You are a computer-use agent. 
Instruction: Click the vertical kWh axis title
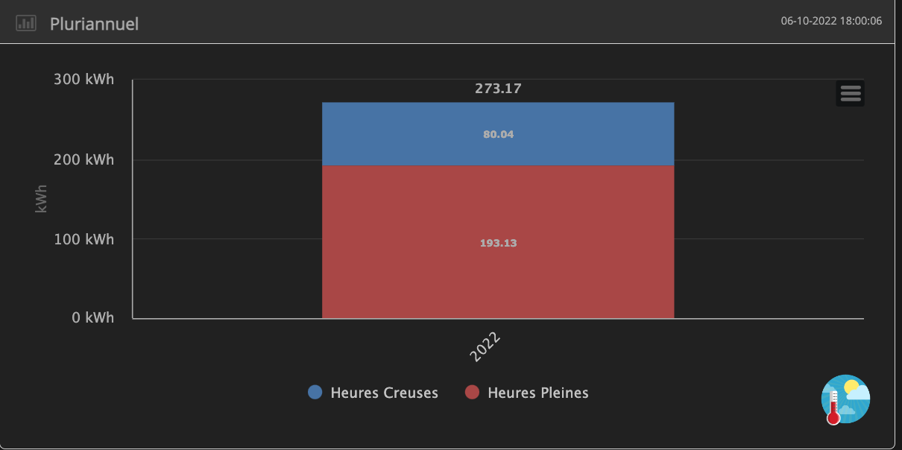42,199
